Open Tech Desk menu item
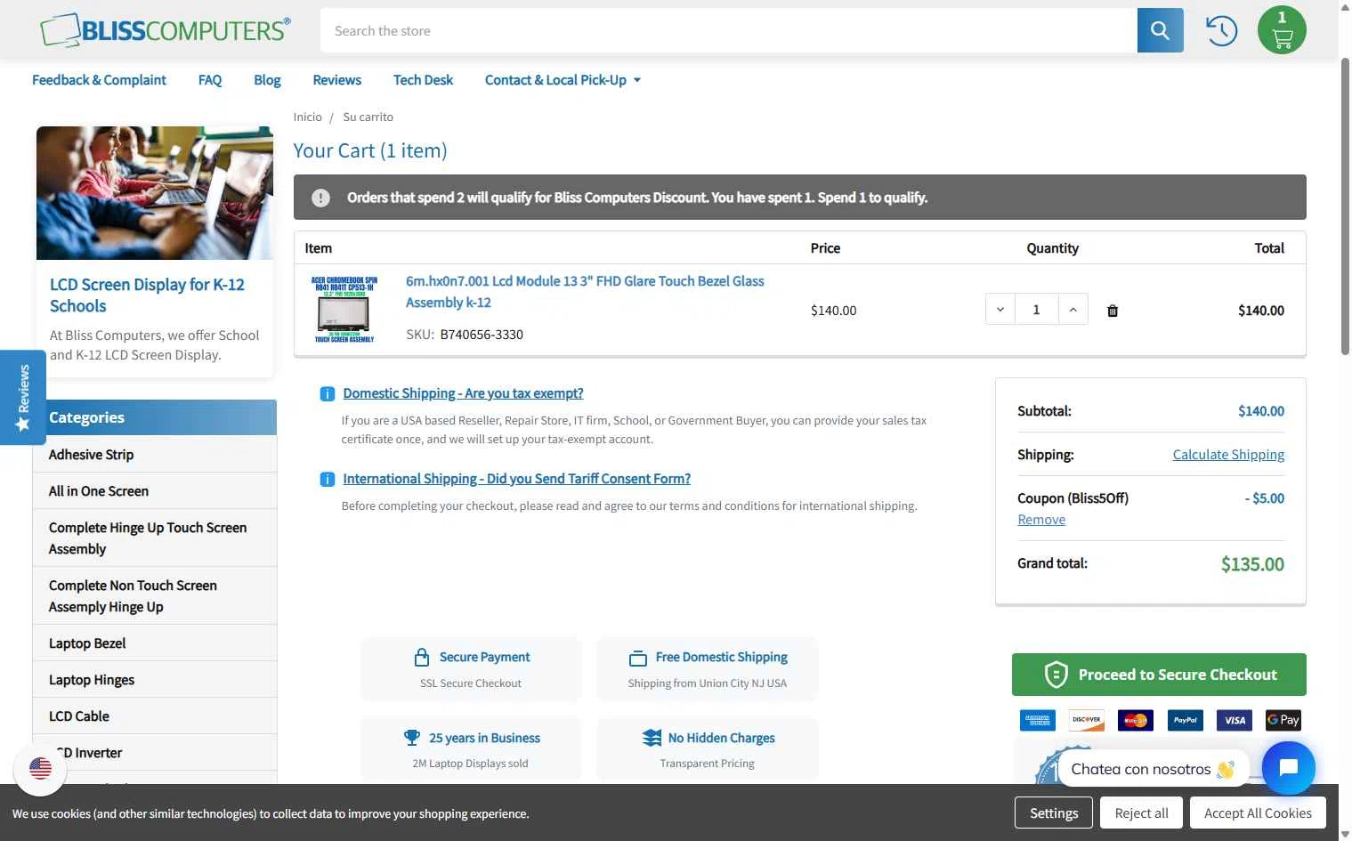This screenshot has width=1352, height=841. click(x=423, y=80)
